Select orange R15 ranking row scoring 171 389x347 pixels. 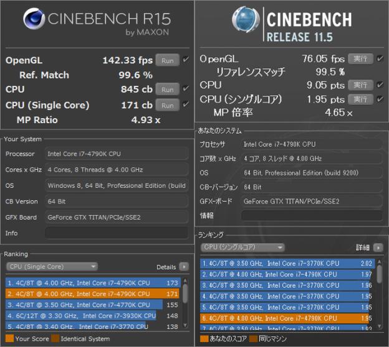93,294
